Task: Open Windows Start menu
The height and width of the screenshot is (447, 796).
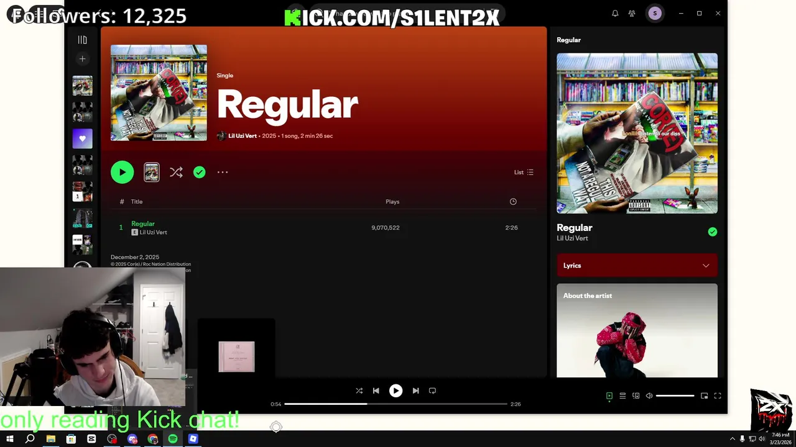Action: [x=9, y=439]
